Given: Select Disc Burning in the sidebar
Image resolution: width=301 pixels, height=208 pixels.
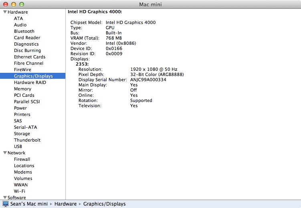Looking at the screenshot, I should [27, 50].
